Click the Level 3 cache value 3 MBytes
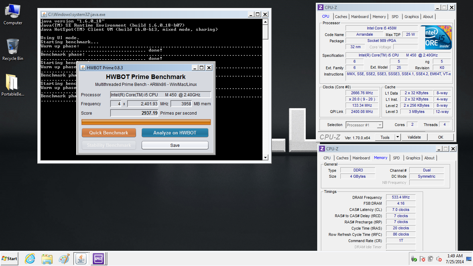 point(417,112)
